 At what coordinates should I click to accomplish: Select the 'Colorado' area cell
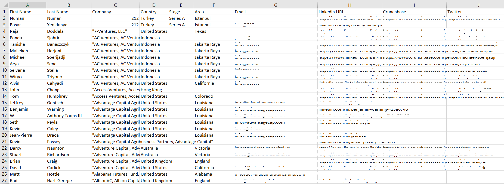point(214,96)
